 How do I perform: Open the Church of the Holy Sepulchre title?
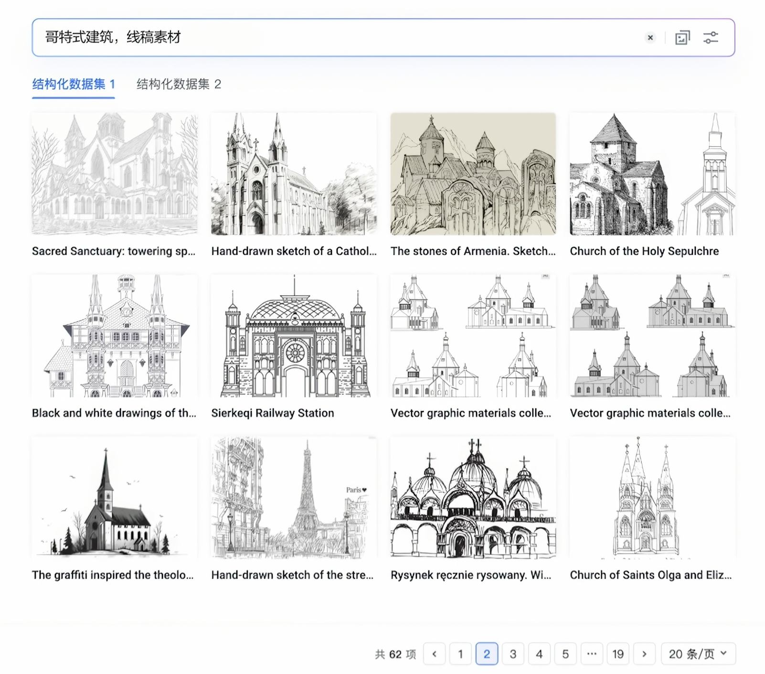coord(644,251)
